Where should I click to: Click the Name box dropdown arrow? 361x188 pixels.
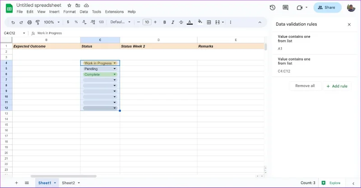(x=24, y=33)
